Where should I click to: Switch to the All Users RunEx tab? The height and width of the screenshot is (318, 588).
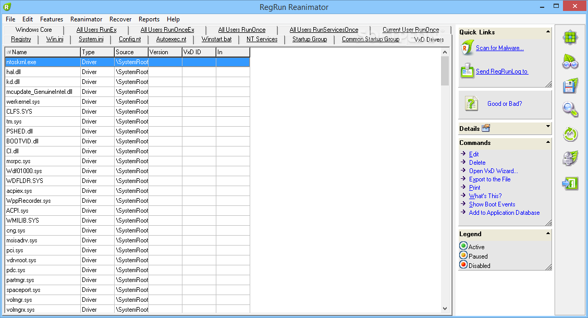pyautogui.click(x=96, y=30)
